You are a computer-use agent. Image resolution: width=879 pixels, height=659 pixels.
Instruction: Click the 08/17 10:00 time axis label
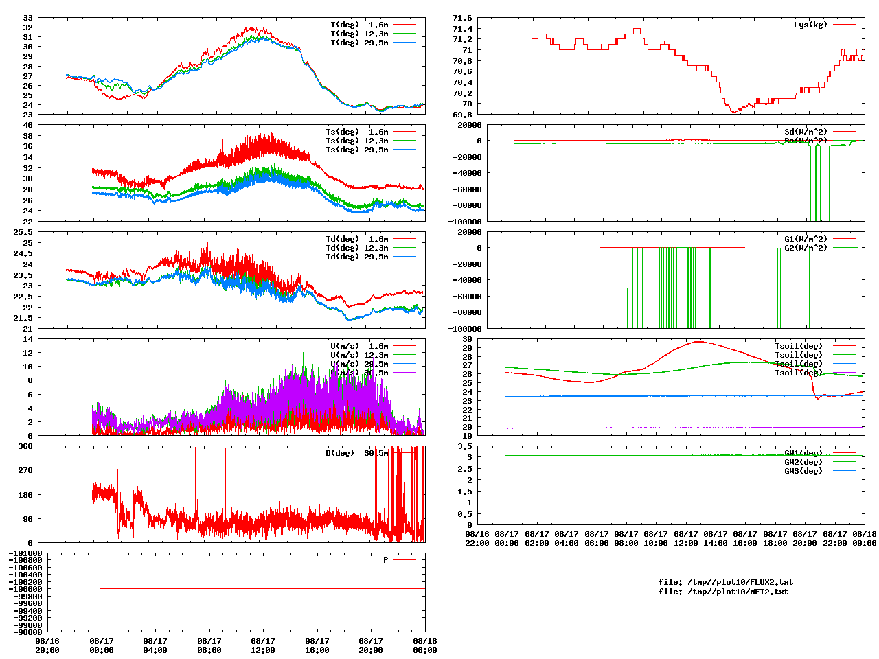point(656,538)
